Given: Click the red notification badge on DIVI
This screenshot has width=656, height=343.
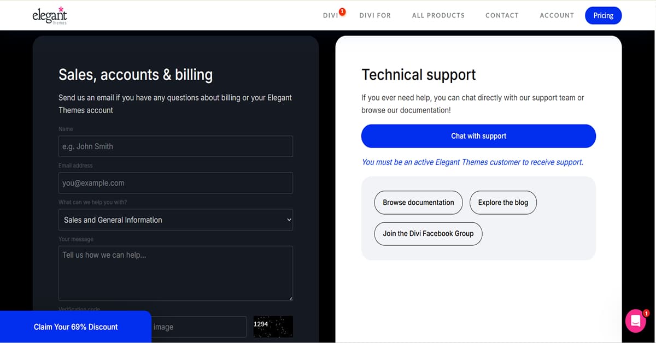Looking at the screenshot, I should click(342, 11).
